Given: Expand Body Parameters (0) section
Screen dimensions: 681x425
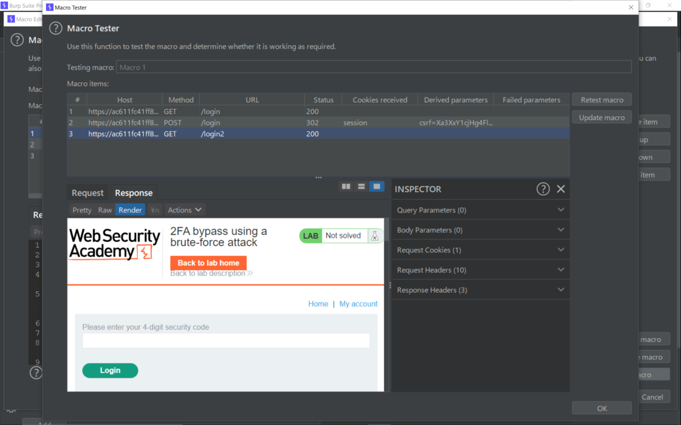Looking at the screenshot, I should coord(481,230).
